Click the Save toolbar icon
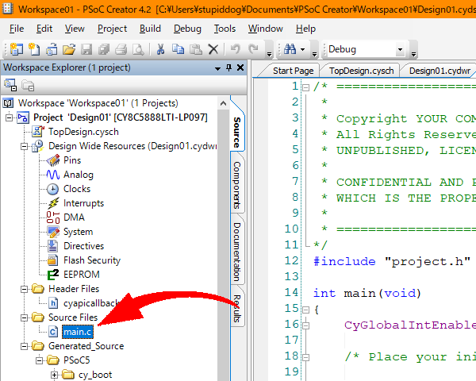This screenshot has width=476, height=381. [x=86, y=49]
